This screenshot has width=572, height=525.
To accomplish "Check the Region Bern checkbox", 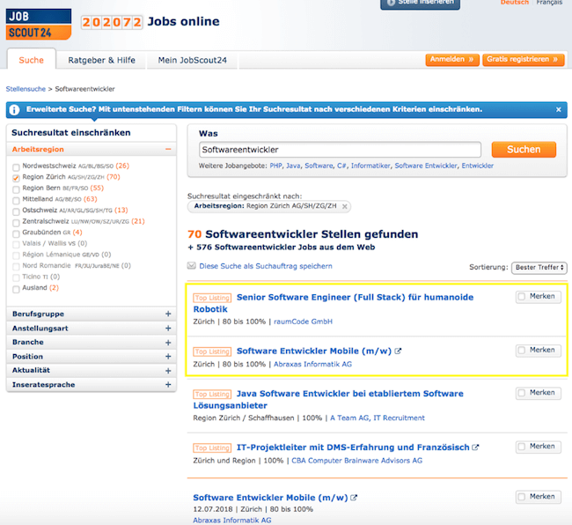I will coord(16,189).
